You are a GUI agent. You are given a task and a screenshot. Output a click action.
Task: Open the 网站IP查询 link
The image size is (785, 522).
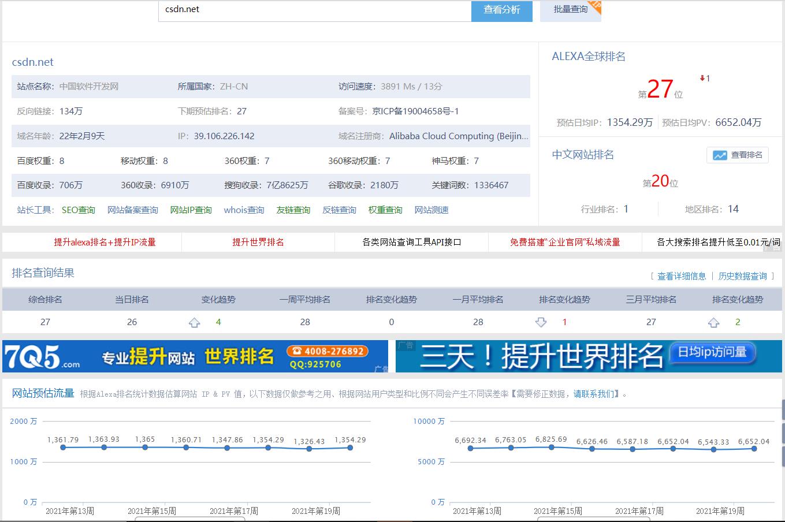(x=191, y=210)
